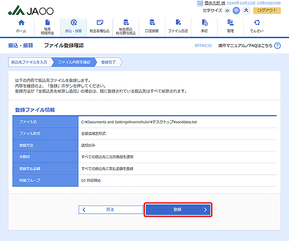Set font size to 小 (small)
Viewport: 289px width, 241px height.
(x=227, y=10)
